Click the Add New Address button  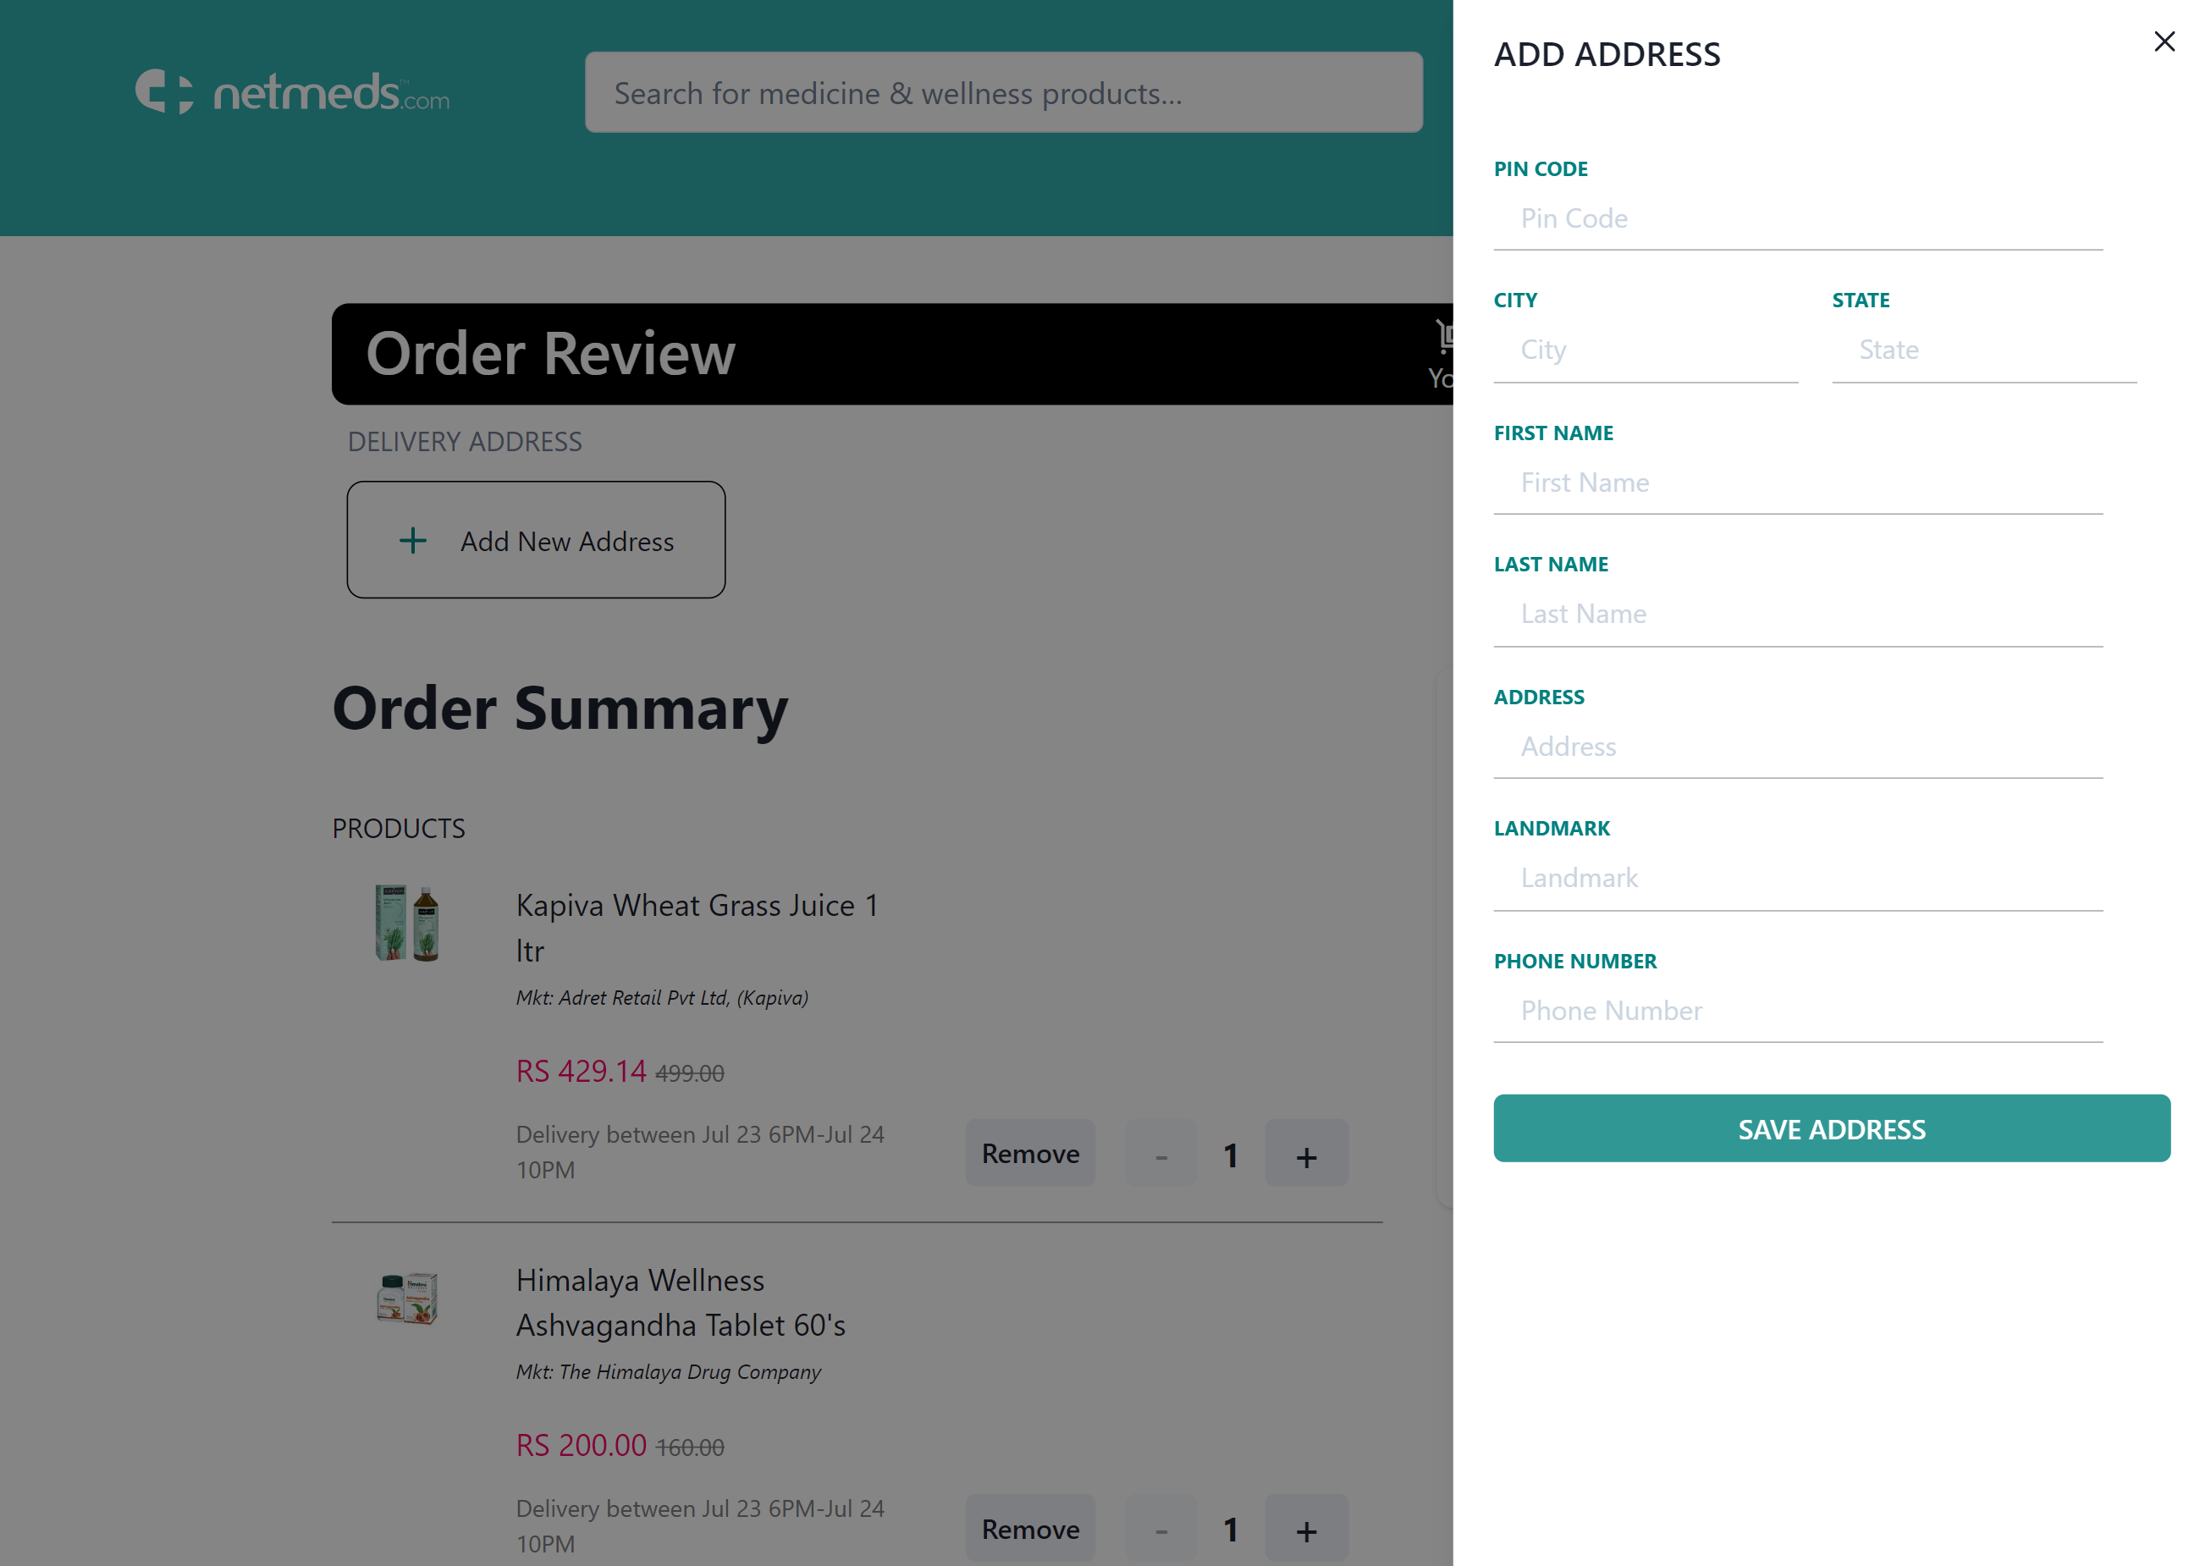536,540
